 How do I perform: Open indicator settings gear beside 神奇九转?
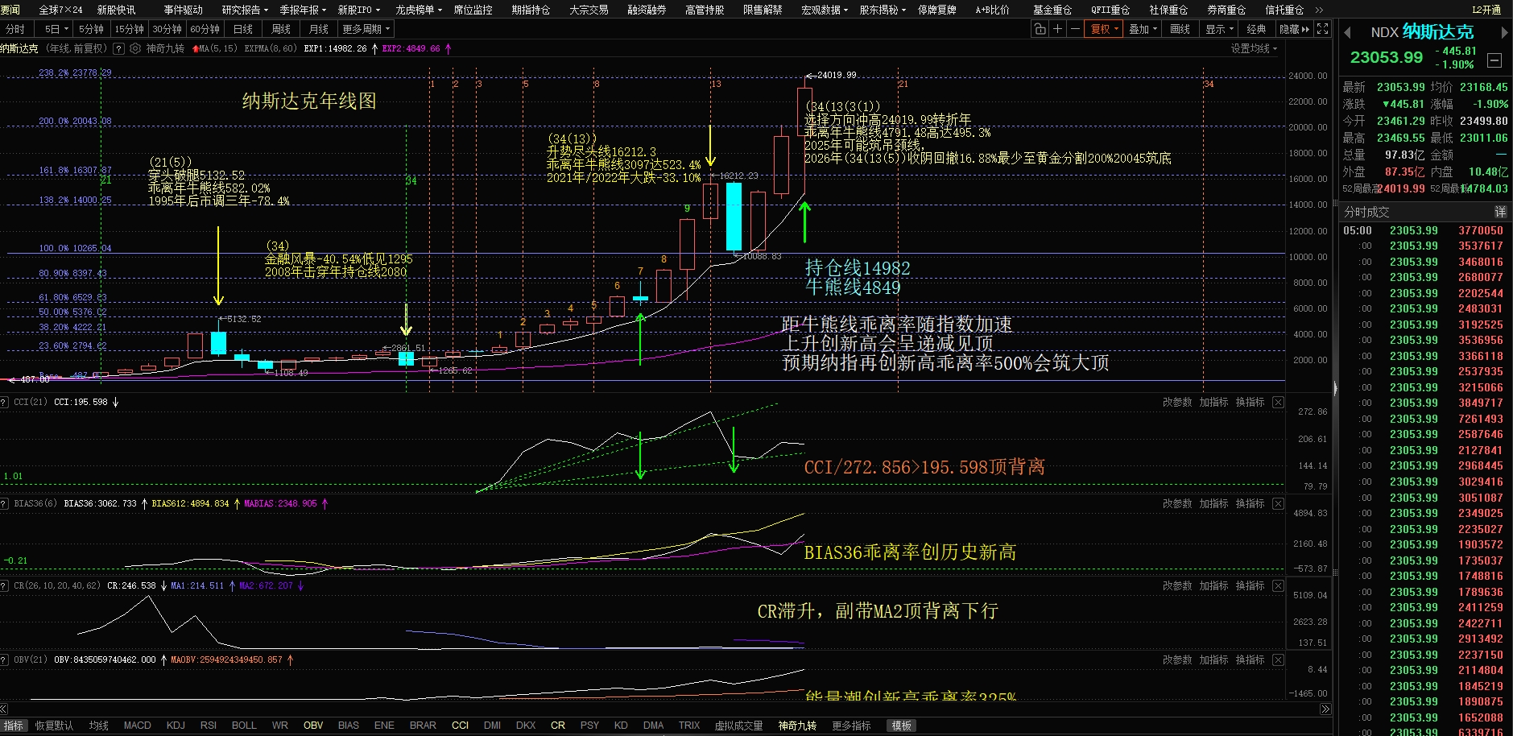135,48
